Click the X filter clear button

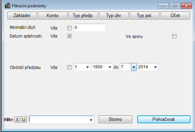(17, 119)
